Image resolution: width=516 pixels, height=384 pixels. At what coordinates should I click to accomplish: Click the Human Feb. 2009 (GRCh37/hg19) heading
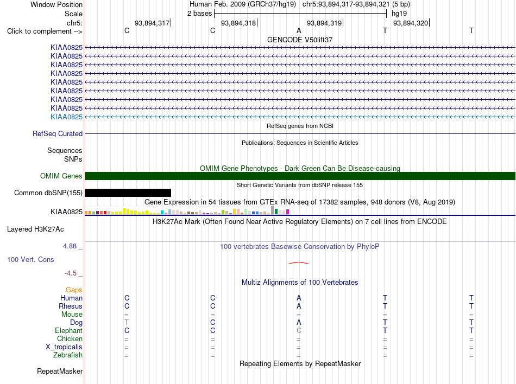[x=243, y=4]
